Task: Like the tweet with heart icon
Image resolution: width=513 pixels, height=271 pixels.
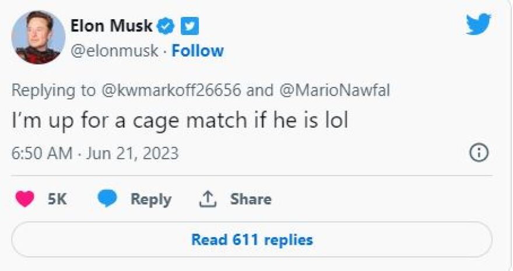Action: [24, 199]
